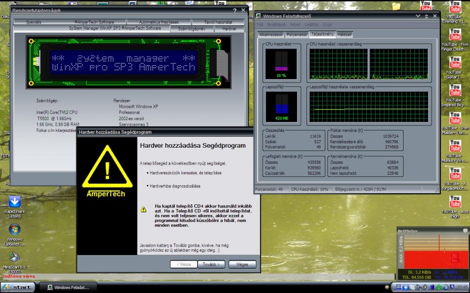Image resolution: width=470 pixels, height=293 pixels.
Task: Click the 'Hardverhiba diagnosztizálása' bullet text
Action: 175,186
